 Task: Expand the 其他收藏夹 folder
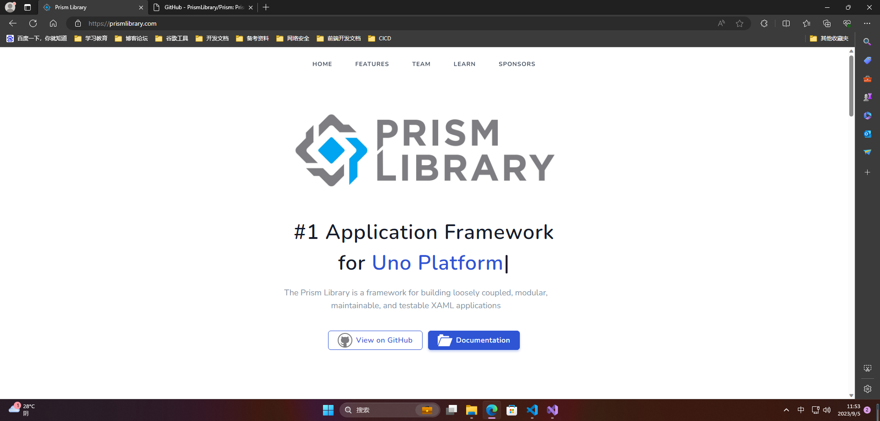click(x=829, y=39)
